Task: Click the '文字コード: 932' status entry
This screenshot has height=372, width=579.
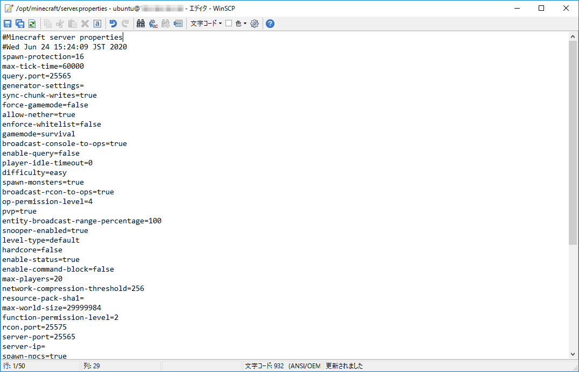Action: (264, 366)
